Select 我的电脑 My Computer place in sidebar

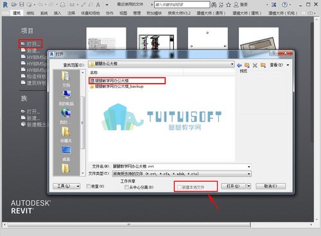click(x=66, y=98)
